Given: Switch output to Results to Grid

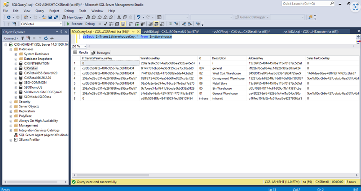Looking at the screenshot, I should (x=156, y=24).
